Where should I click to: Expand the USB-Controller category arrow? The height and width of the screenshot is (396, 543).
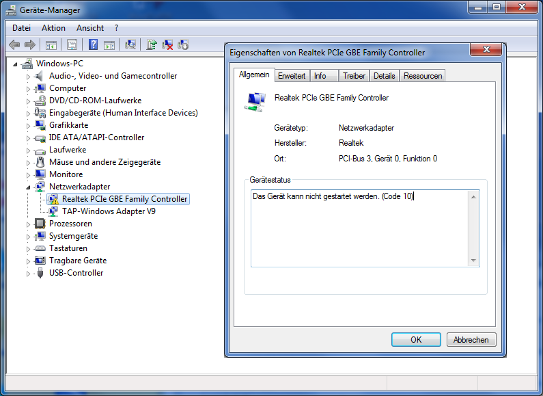pyautogui.click(x=29, y=274)
